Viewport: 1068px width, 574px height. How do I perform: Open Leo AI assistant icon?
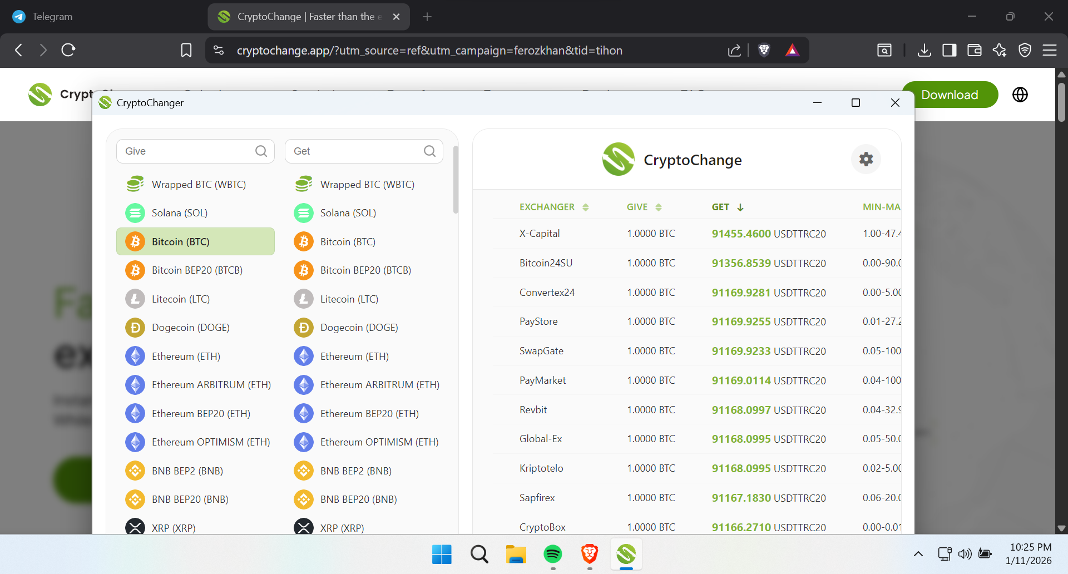(1000, 50)
